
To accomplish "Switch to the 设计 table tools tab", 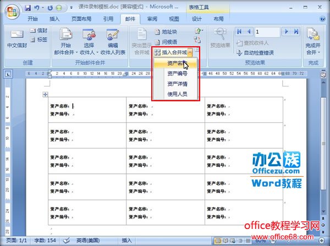I will tap(196, 19).
